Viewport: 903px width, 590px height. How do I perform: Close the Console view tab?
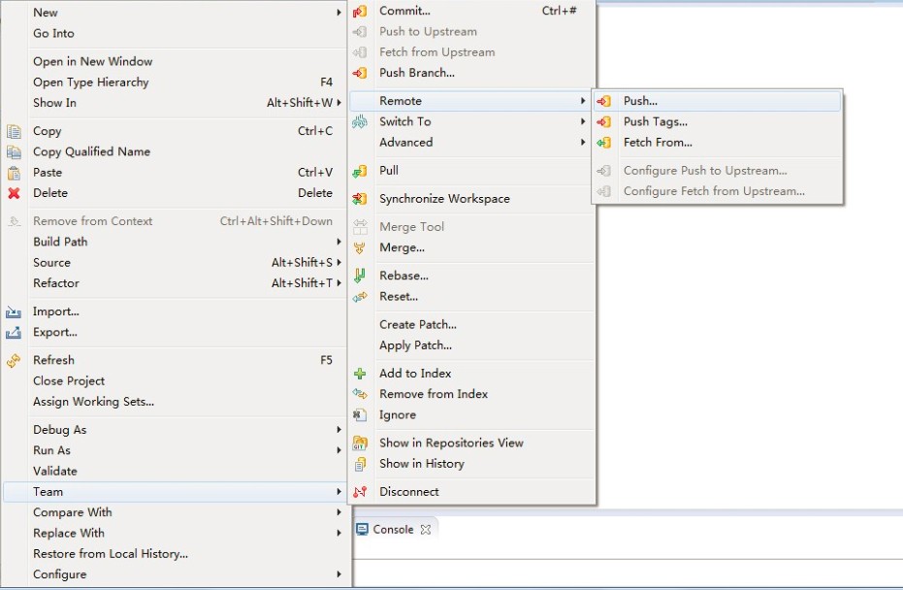426,530
